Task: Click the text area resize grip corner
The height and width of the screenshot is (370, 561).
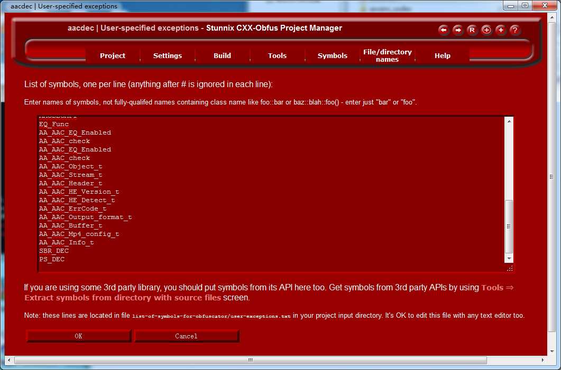Action: coord(510,268)
